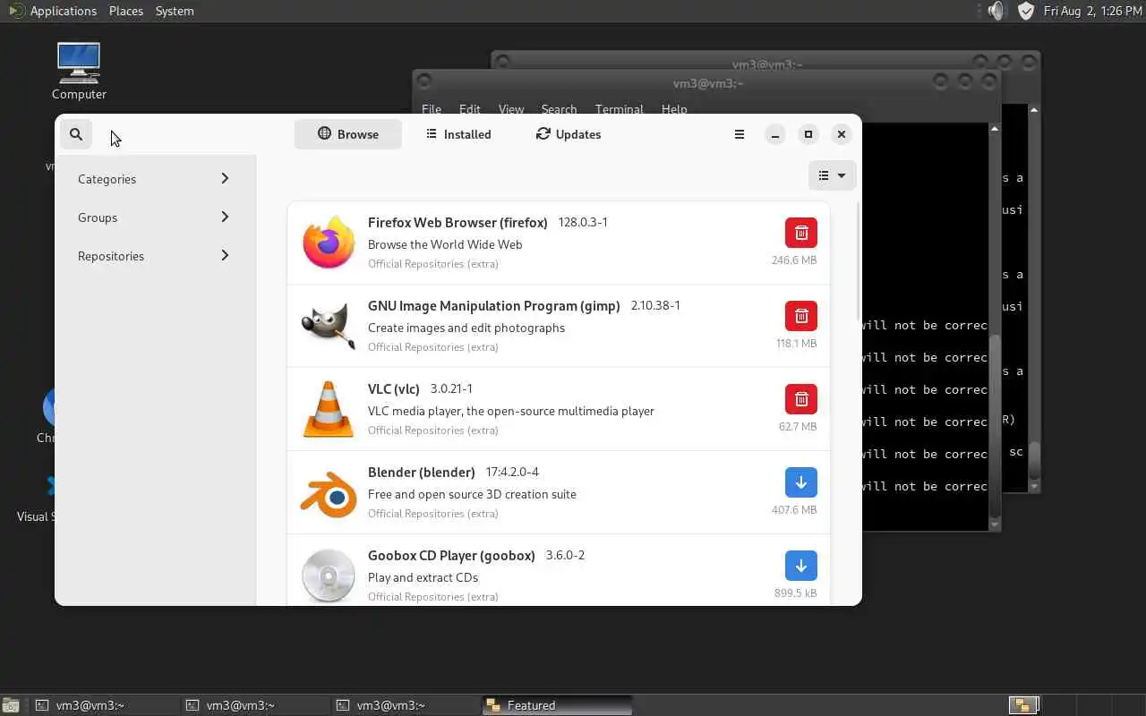Install Blender with blue download arrow
Image resolution: width=1146 pixels, height=716 pixels.
(801, 482)
